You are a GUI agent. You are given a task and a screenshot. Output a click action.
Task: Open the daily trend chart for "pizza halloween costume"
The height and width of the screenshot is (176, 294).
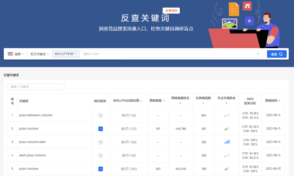point(100,115)
